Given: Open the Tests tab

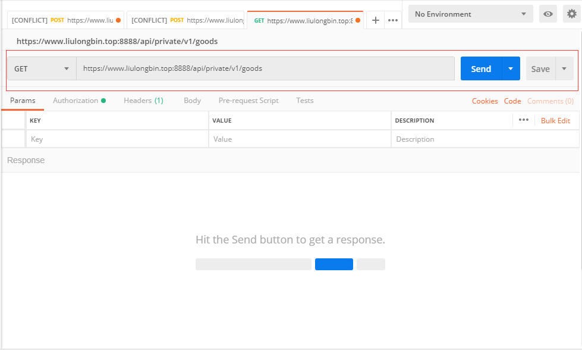Looking at the screenshot, I should [x=305, y=101].
